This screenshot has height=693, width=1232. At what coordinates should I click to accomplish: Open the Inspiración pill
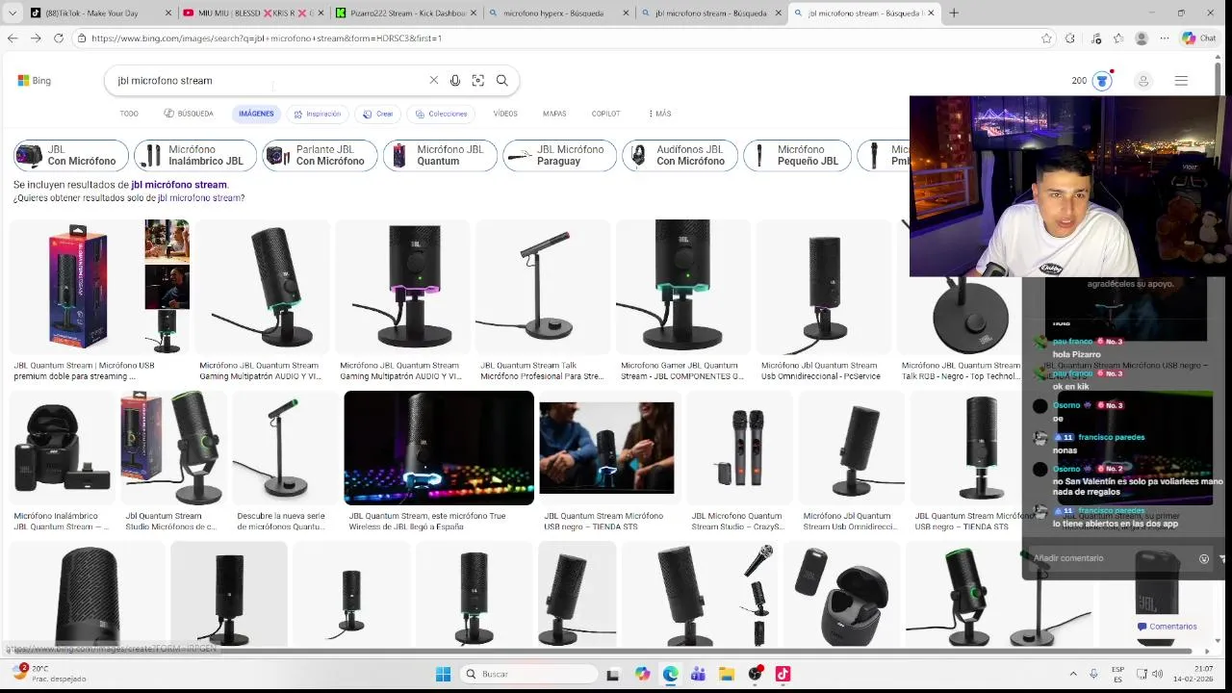coord(318,114)
